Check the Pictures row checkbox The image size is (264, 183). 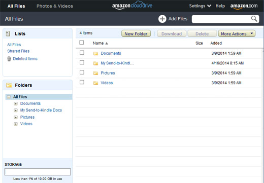(x=82, y=72)
